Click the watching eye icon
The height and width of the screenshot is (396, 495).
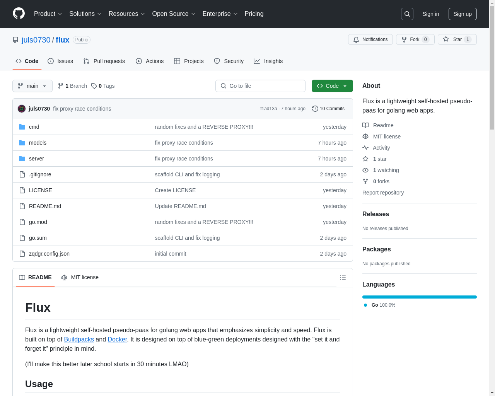365,170
